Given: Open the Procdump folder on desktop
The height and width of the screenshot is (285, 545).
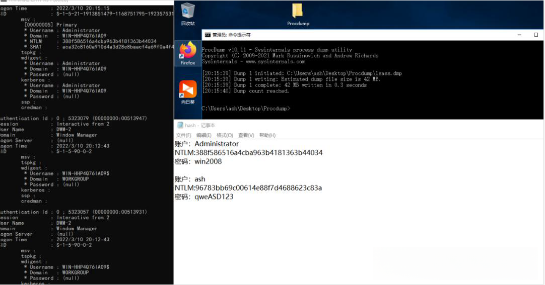Looking at the screenshot, I should (x=298, y=15).
